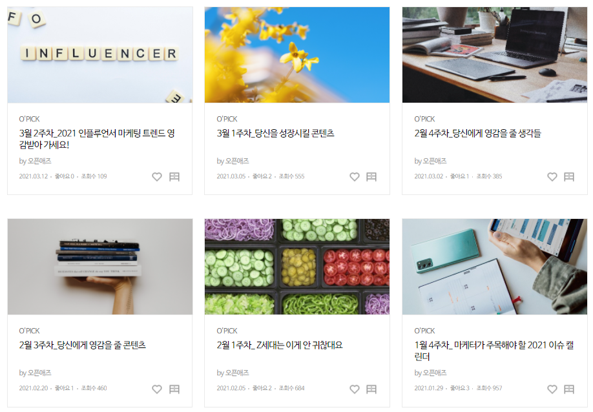Bookmark the 2월 4주차 post

569,176
